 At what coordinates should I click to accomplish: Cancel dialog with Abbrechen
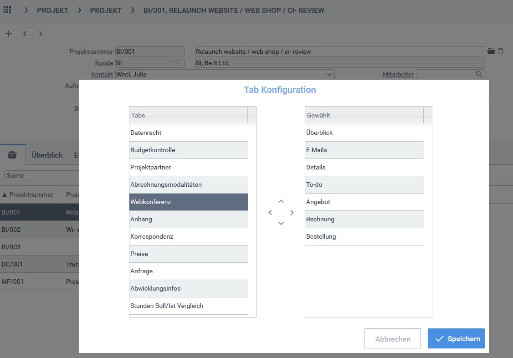392,338
